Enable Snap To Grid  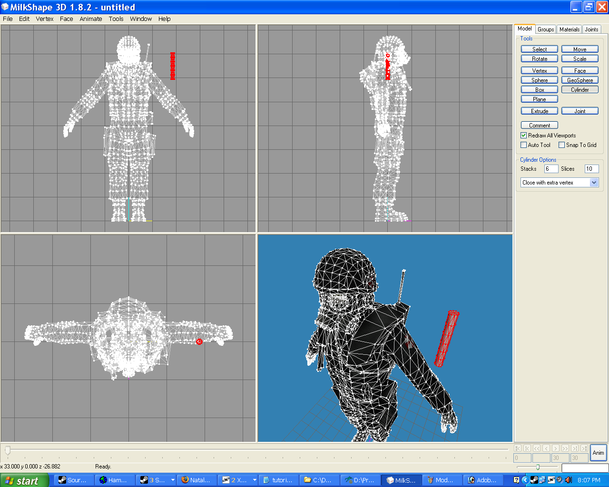pos(561,145)
